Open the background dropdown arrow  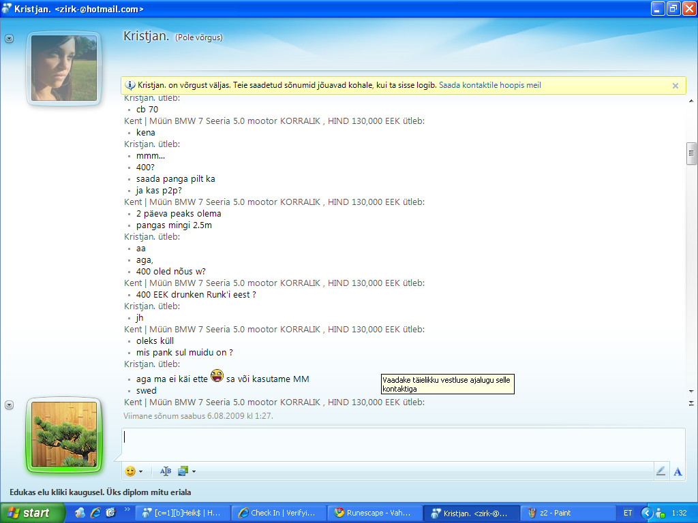(194, 471)
